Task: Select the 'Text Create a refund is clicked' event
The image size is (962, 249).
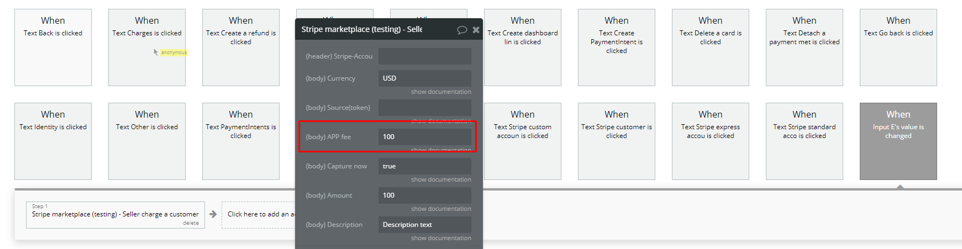Action: click(241, 47)
